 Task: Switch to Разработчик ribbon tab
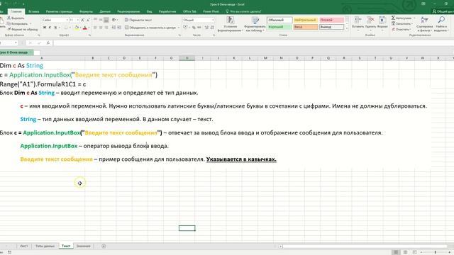(167, 11)
